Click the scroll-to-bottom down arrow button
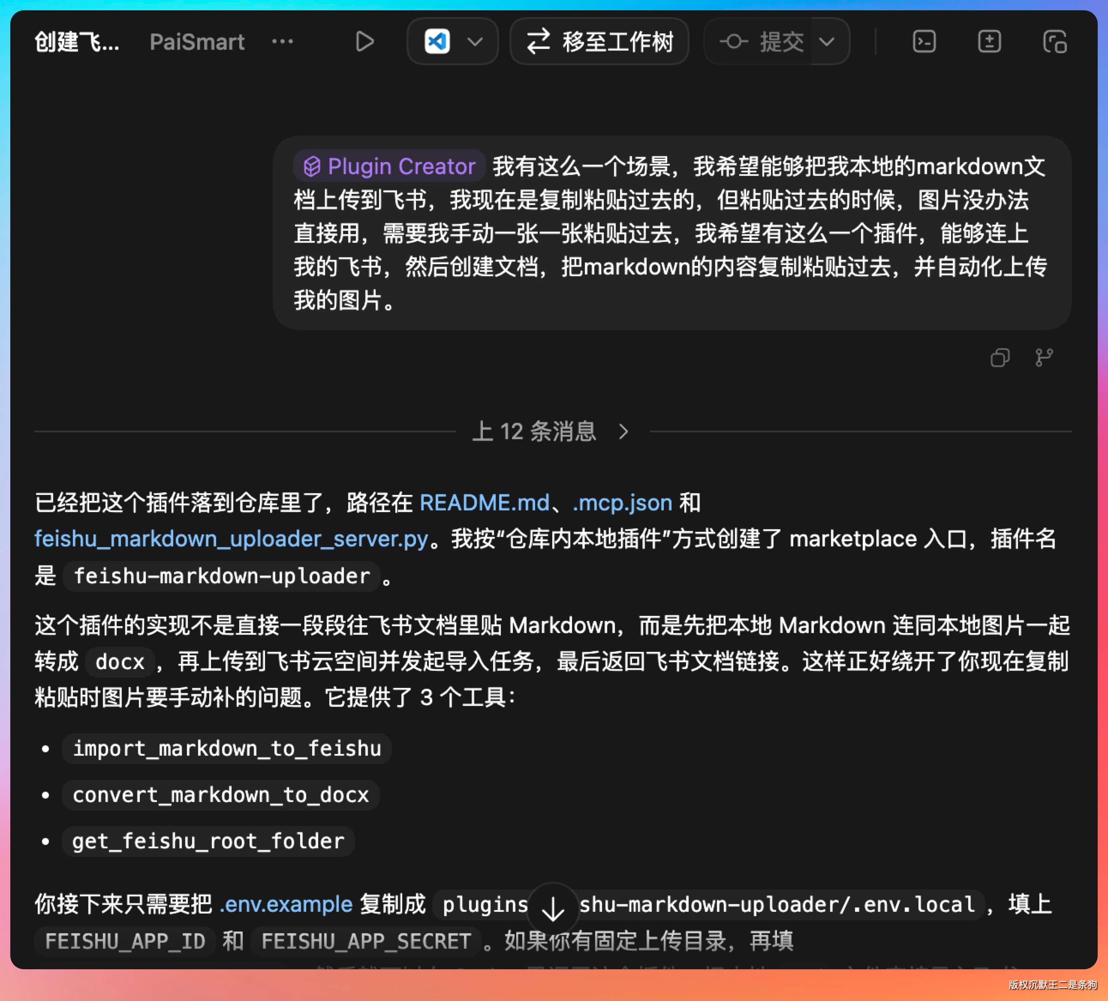Image resolution: width=1108 pixels, height=1001 pixels. click(553, 909)
